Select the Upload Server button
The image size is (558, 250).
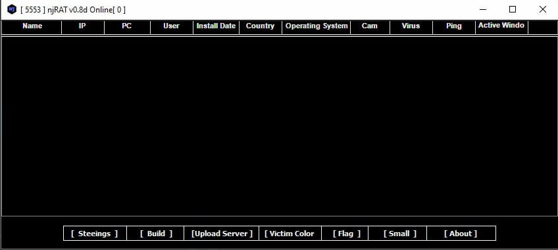(x=221, y=234)
